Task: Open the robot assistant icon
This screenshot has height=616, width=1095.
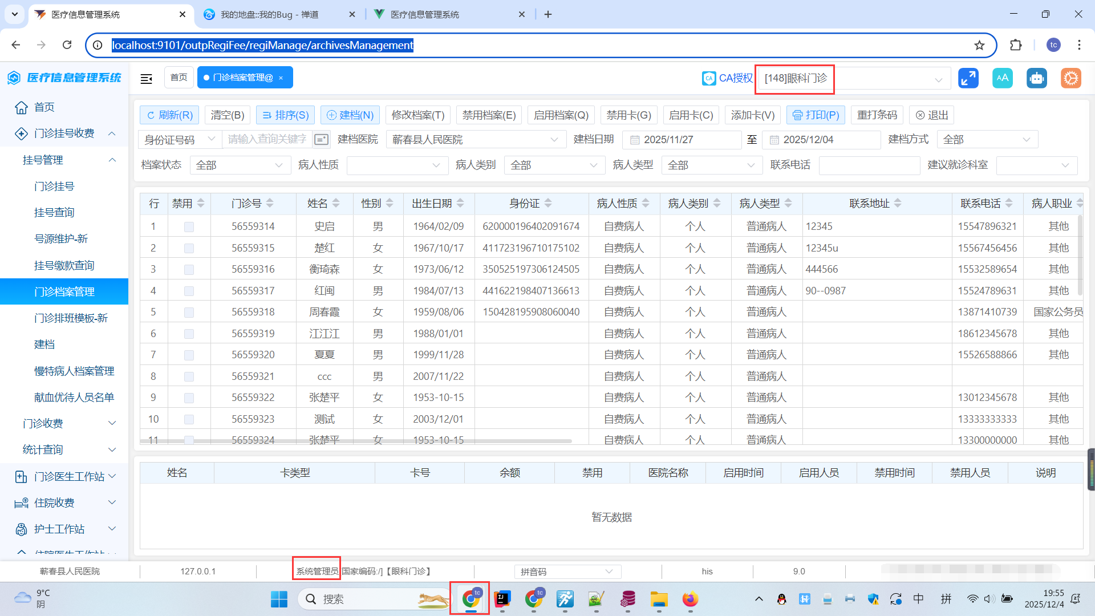Action: pos(1037,78)
